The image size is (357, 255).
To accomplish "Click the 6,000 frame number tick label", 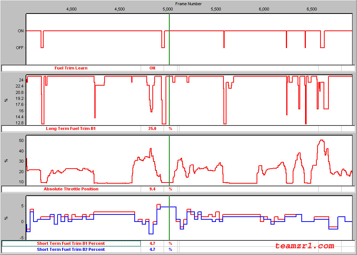I will (x=264, y=9).
